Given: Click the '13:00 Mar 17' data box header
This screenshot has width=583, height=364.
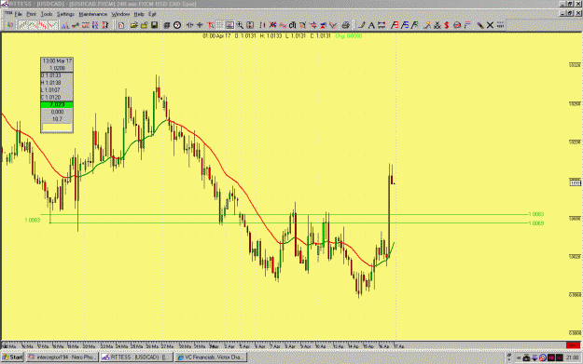Looking at the screenshot, I should pyautogui.click(x=57, y=61).
